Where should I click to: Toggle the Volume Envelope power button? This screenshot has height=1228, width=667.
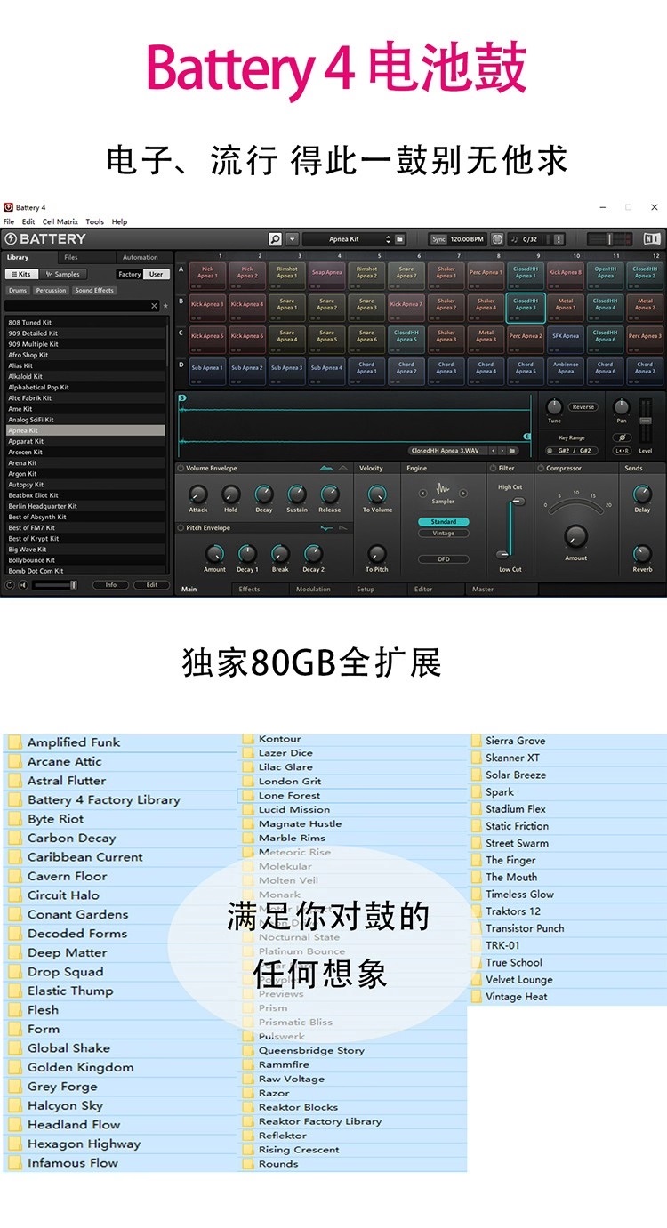(x=181, y=468)
